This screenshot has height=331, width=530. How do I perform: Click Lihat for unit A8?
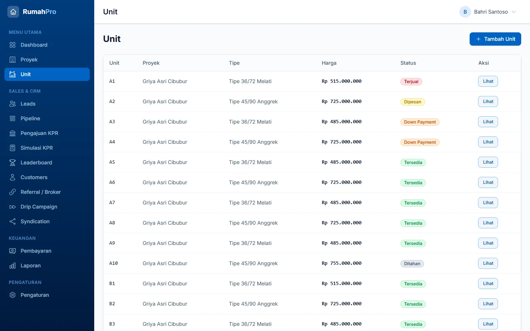click(x=488, y=223)
